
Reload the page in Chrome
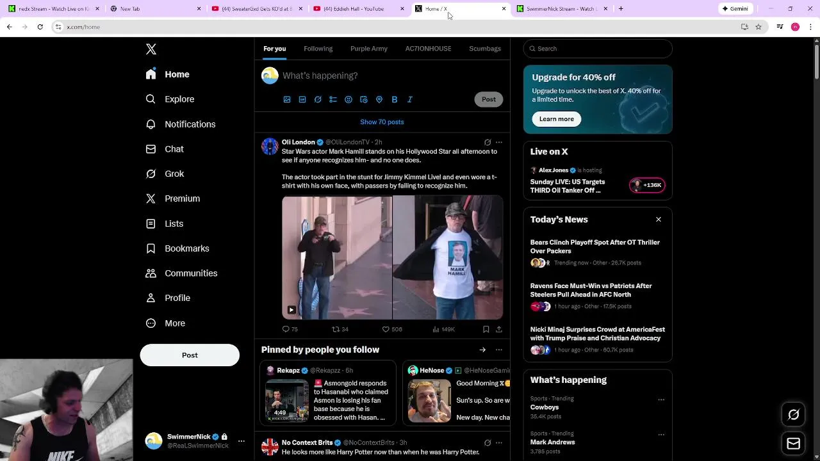click(40, 27)
